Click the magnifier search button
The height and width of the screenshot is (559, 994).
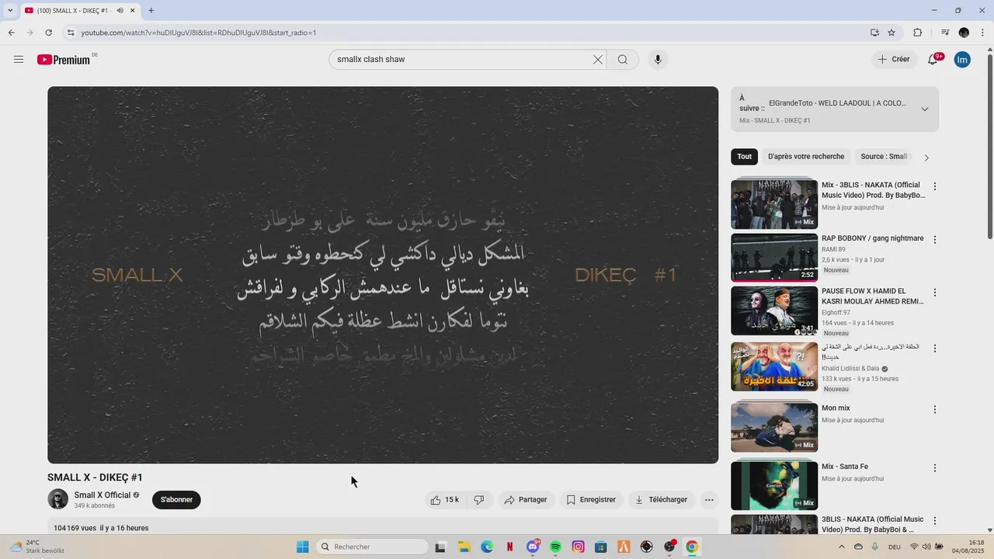(x=623, y=60)
